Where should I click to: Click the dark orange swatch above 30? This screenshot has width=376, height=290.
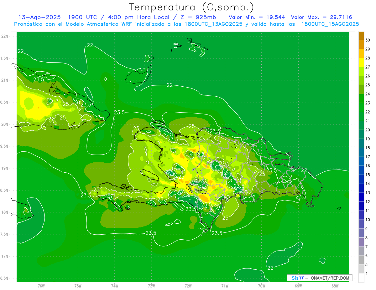(x=361, y=36)
